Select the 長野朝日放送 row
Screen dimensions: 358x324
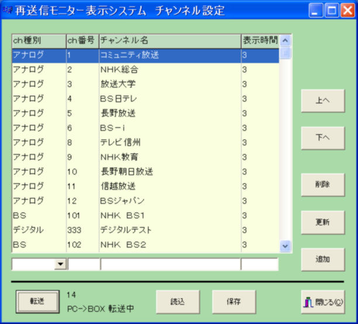pyautogui.click(x=146, y=172)
